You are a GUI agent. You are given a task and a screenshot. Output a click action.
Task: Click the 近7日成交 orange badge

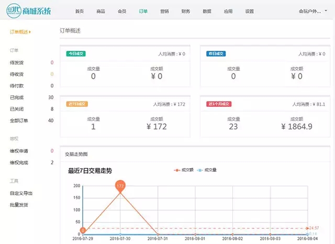point(77,104)
